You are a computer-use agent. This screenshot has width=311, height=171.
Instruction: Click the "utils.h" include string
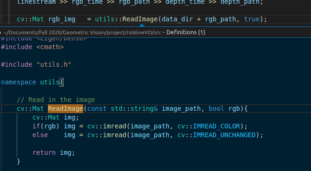pos(54,64)
